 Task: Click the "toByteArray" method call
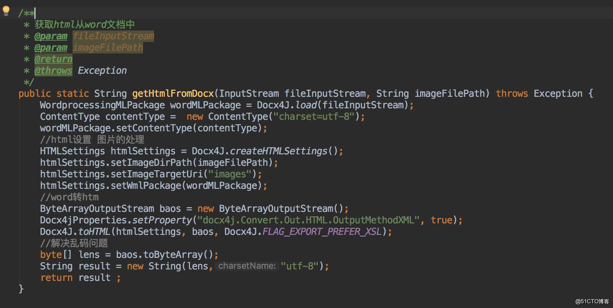(173, 255)
